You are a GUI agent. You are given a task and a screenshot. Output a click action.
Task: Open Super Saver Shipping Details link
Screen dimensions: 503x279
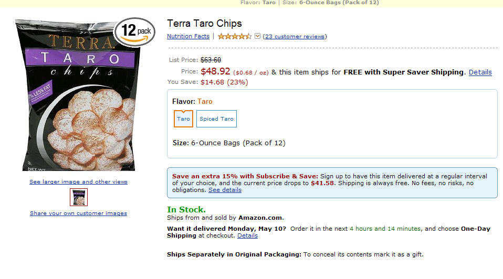pyautogui.click(x=480, y=72)
